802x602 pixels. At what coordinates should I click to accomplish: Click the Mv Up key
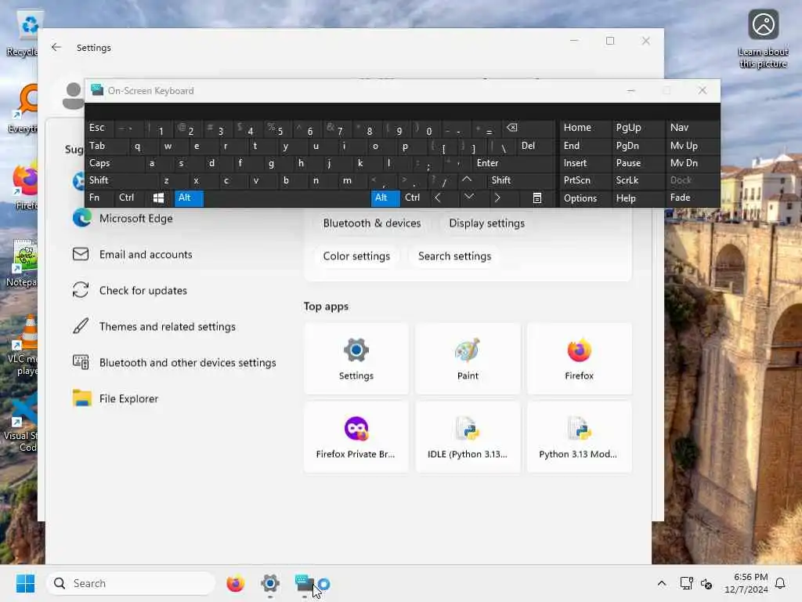click(692, 146)
